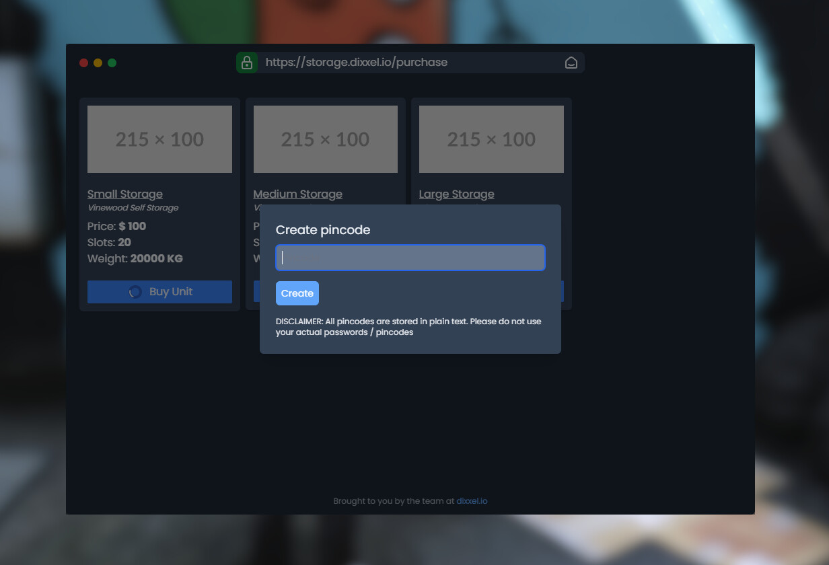Focus the Create pincode input field

tap(410, 258)
